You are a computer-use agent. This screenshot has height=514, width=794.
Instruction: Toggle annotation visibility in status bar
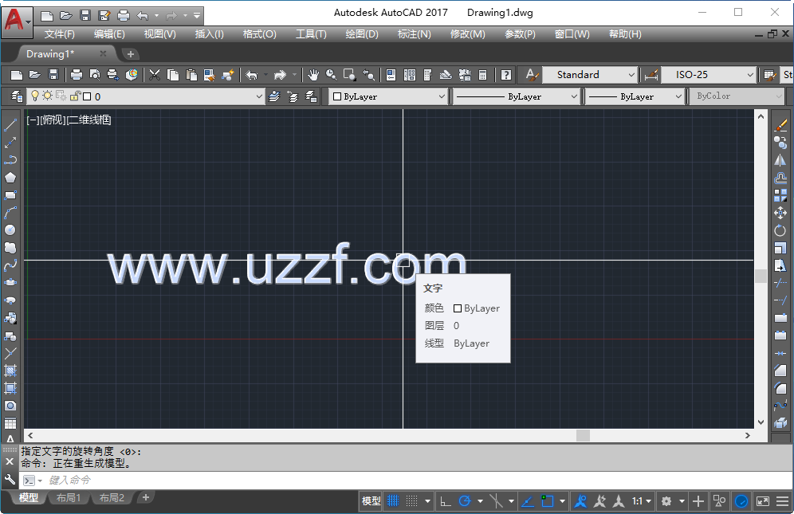pos(581,500)
